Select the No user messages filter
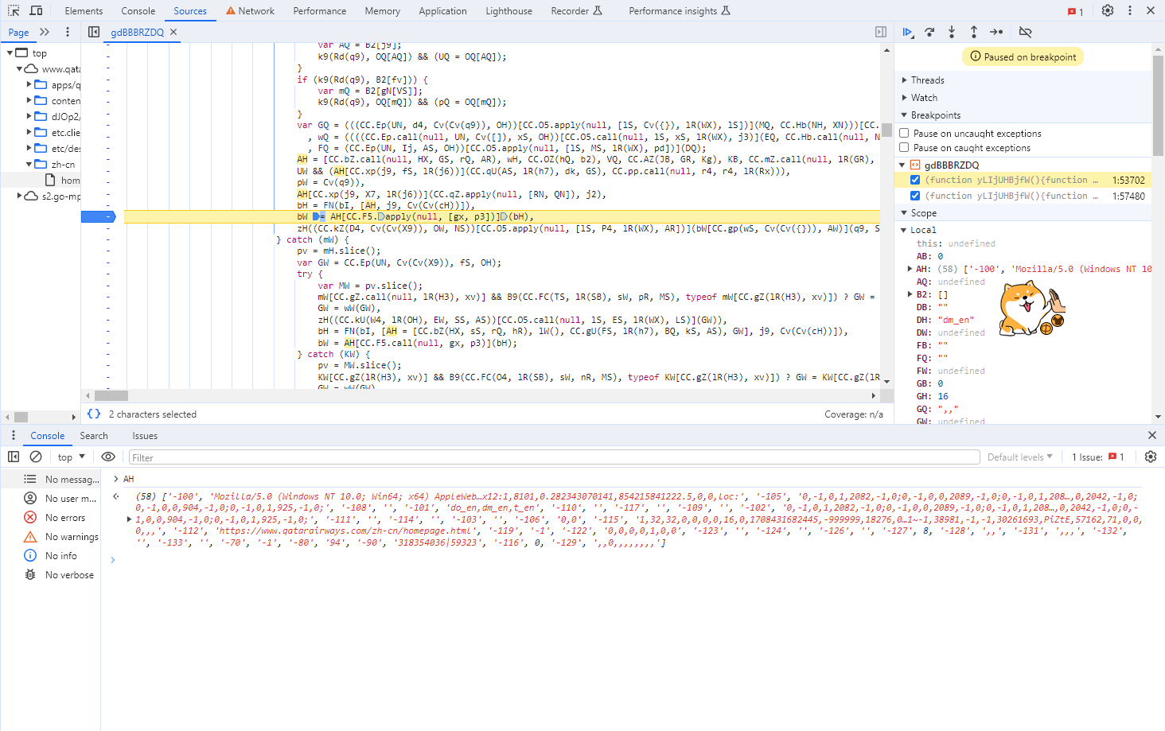This screenshot has width=1165, height=731. coord(51,499)
